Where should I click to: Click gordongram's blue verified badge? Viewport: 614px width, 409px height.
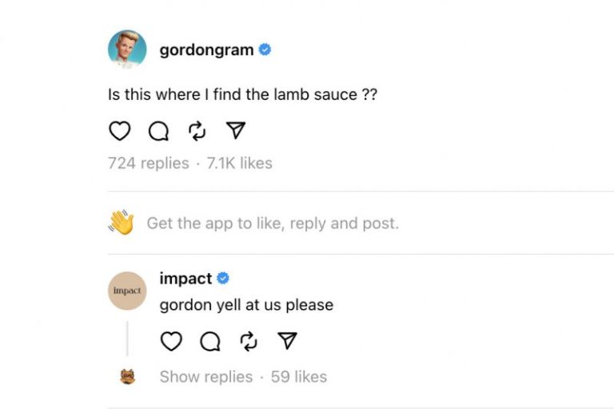(265, 50)
